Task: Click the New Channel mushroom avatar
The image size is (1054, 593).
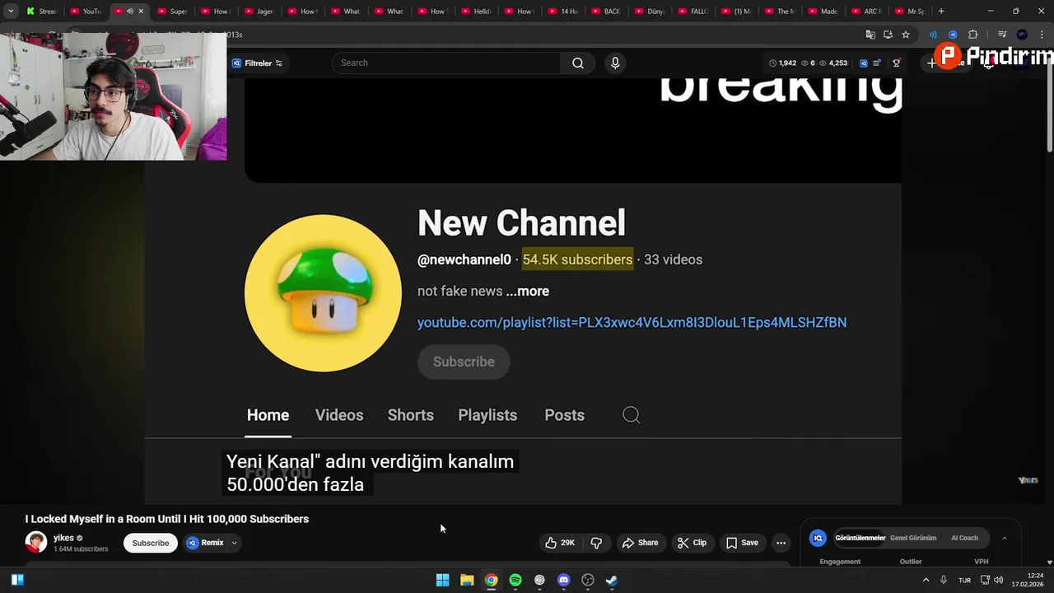Action: 323,293
